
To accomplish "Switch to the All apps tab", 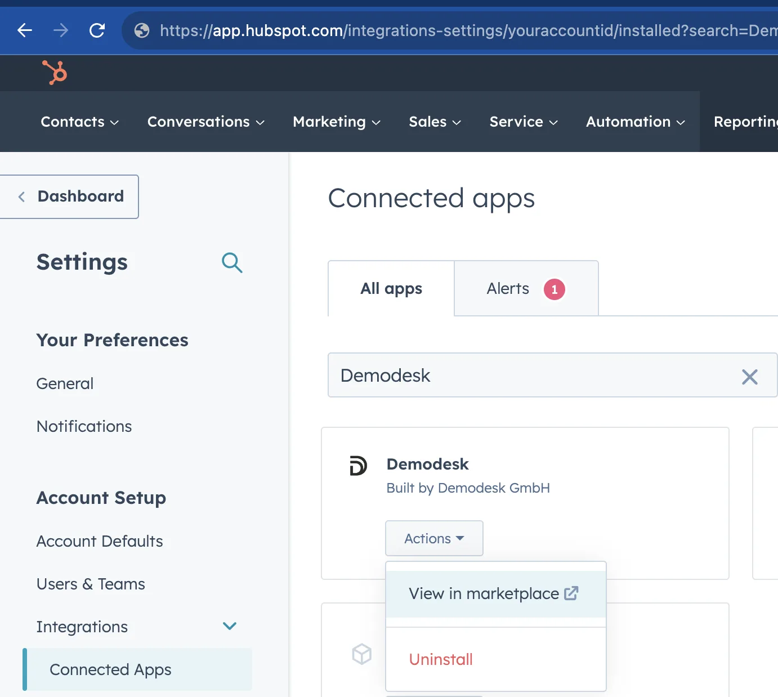I will 391,288.
